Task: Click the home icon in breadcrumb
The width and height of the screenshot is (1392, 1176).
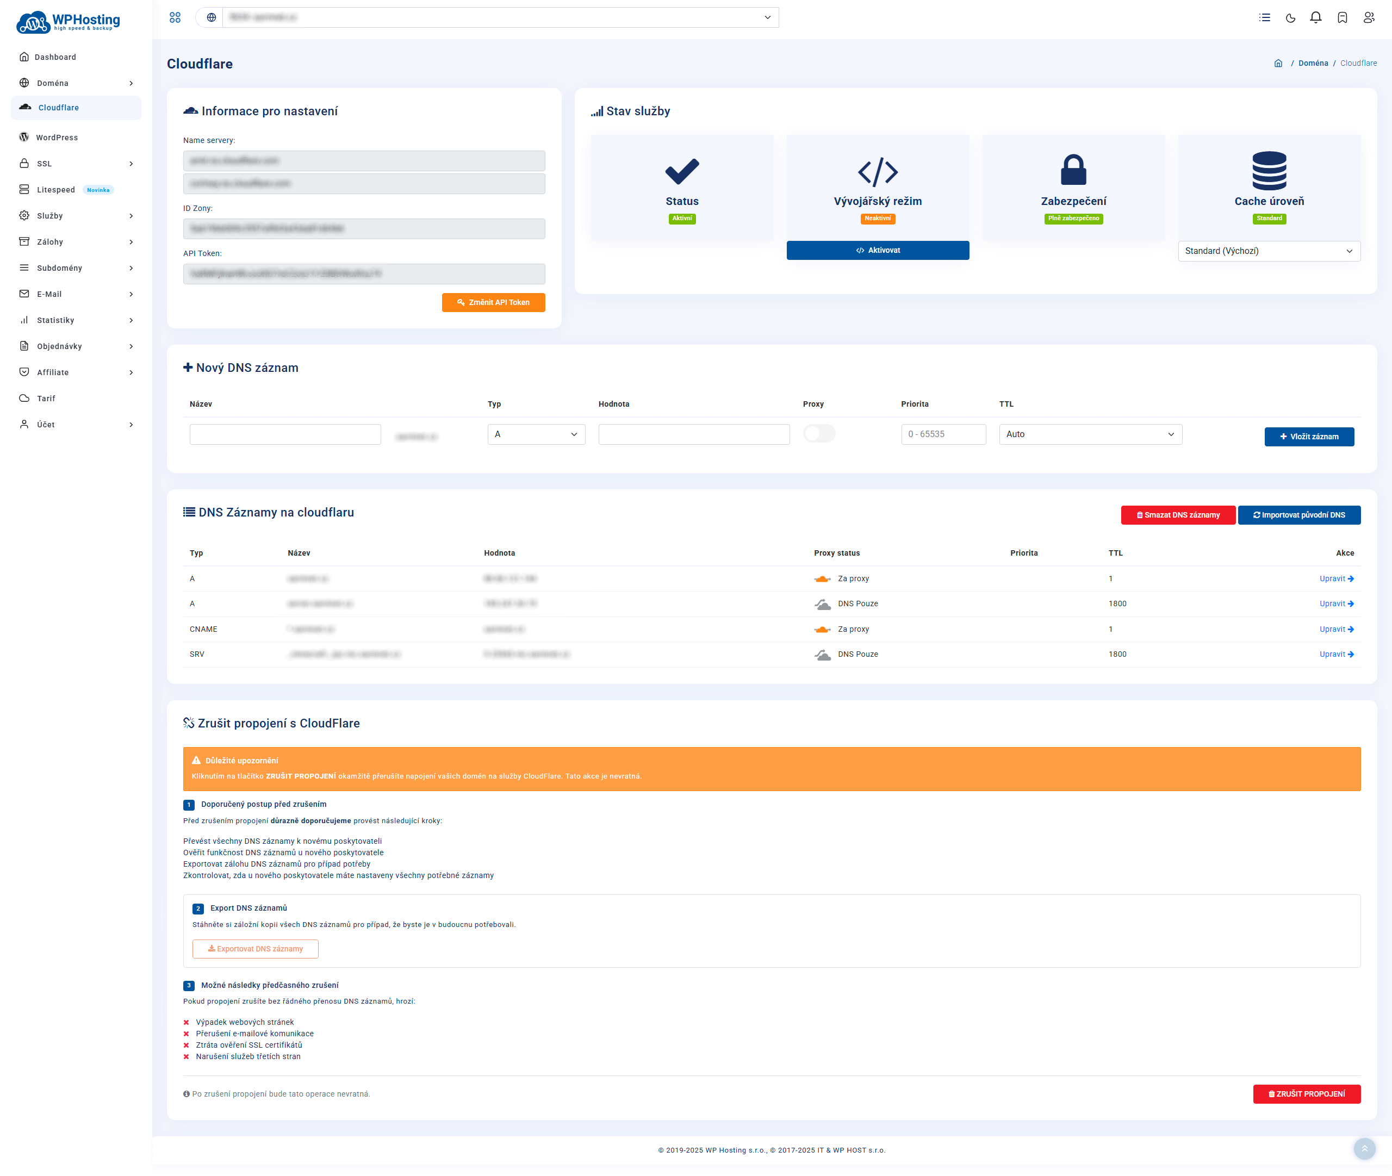Action: (x=1278, y=63)
